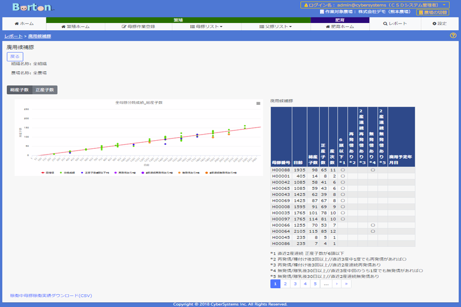461x307 pixels.
Task: Select sow H00045 in the table
Action: pos(281,237)
